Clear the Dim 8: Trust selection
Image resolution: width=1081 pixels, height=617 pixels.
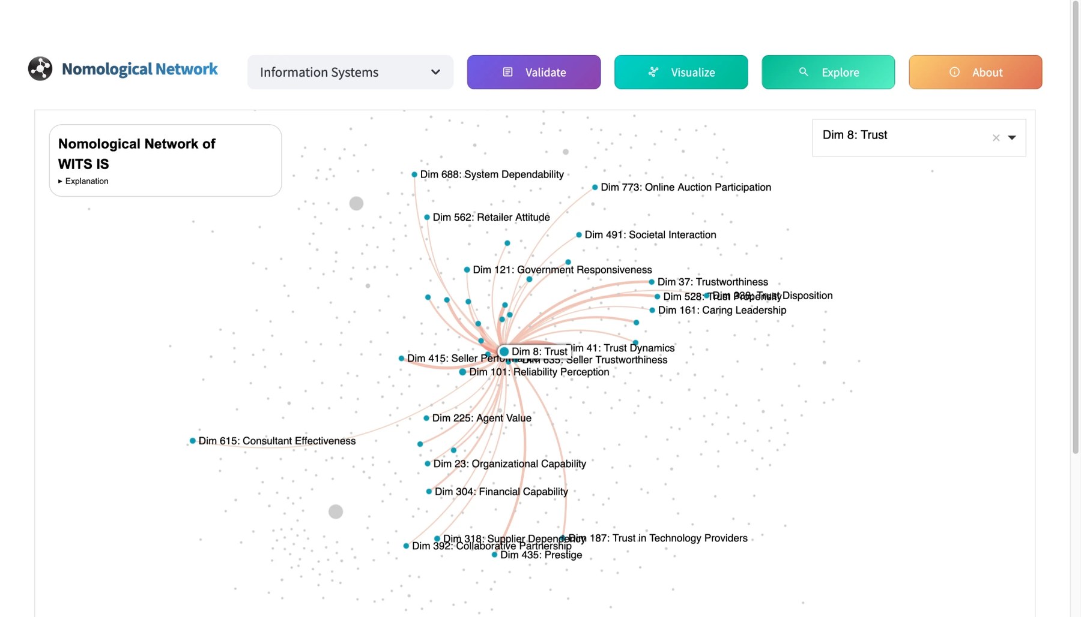pos(996,138)
